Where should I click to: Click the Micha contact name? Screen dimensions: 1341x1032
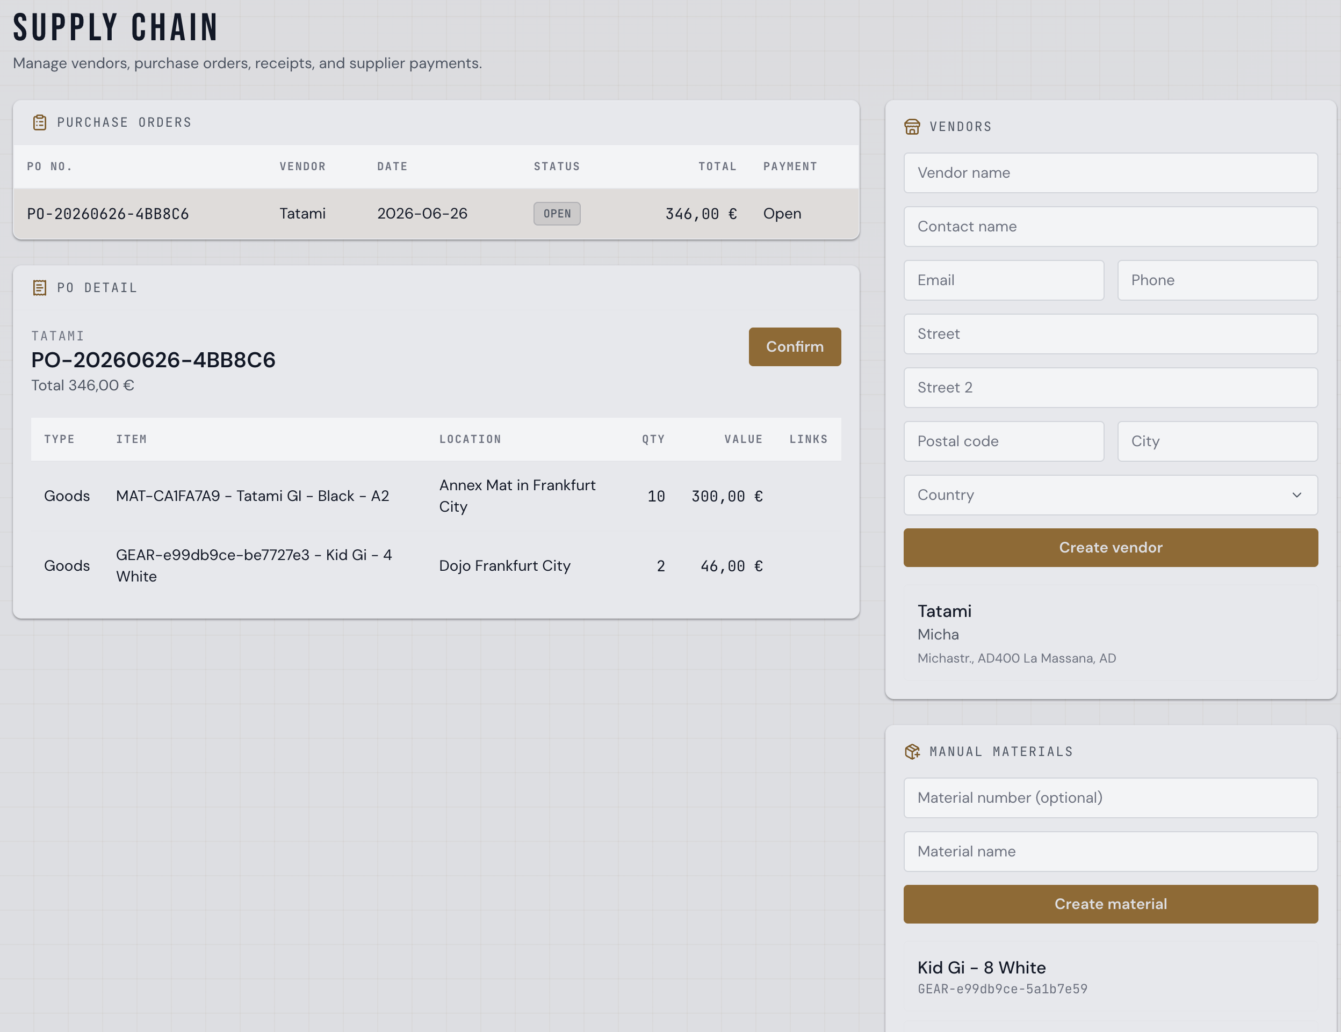click(938, 635)
